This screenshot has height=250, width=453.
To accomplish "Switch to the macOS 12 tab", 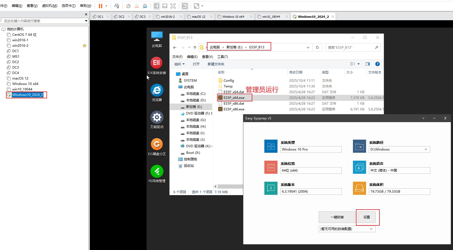I will coord(198,17).
